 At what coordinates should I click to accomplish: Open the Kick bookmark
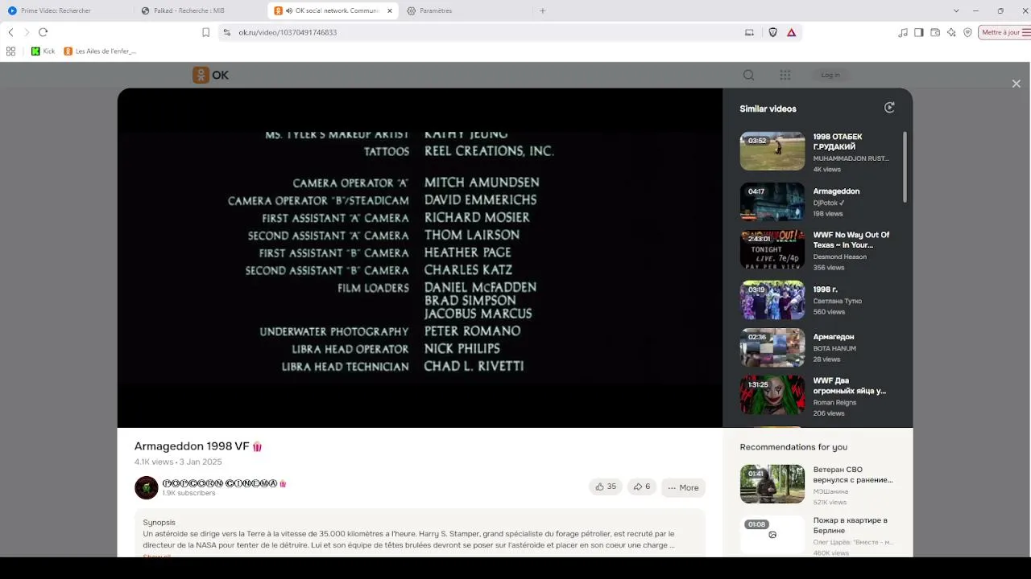pyautogui.click(x=43, y=51)
